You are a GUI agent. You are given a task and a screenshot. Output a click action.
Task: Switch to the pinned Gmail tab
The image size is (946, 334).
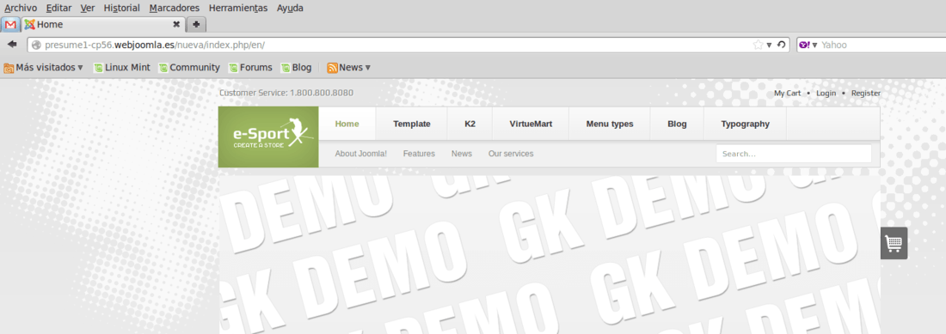click(10, 25)
